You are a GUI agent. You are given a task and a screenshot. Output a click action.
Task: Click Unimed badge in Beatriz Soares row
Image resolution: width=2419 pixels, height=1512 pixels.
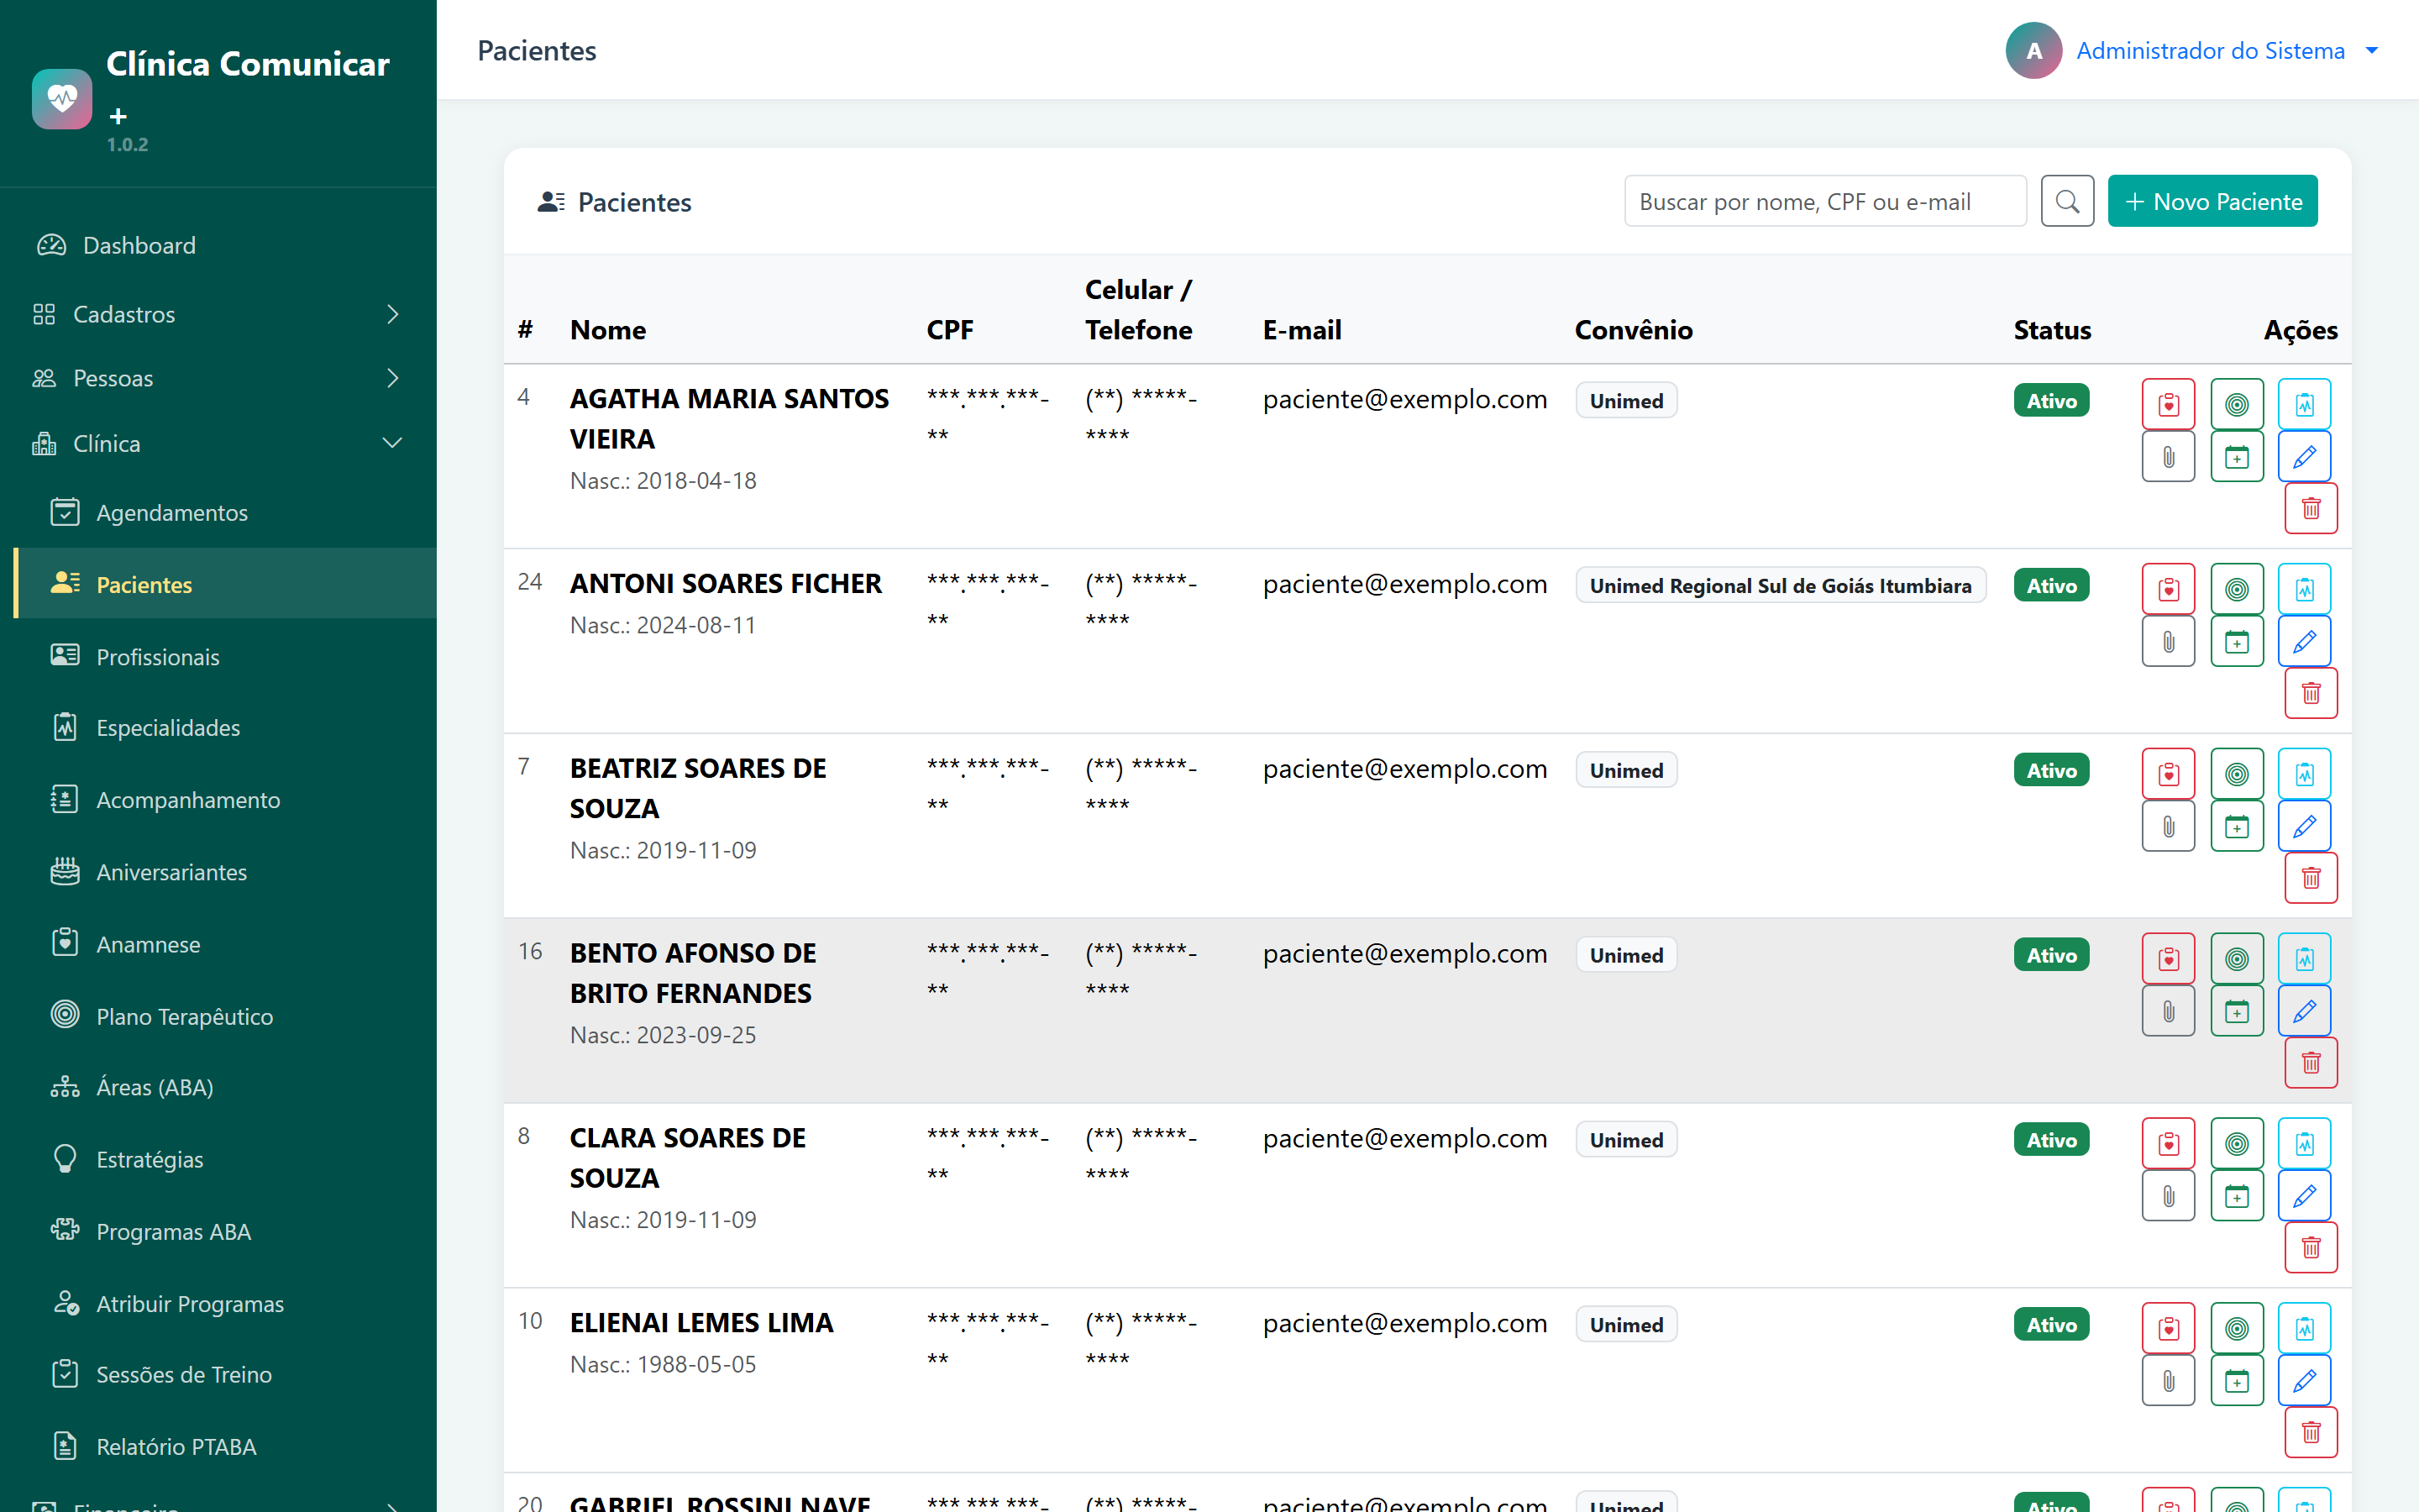[x=1626, y=771]
